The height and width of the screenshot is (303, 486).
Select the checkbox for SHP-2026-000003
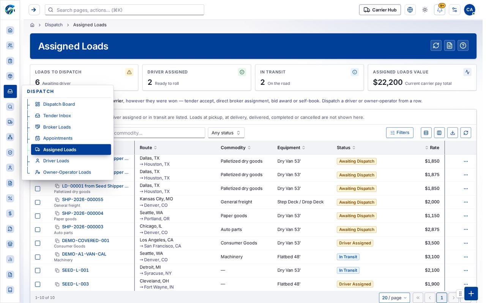point(38,230)
